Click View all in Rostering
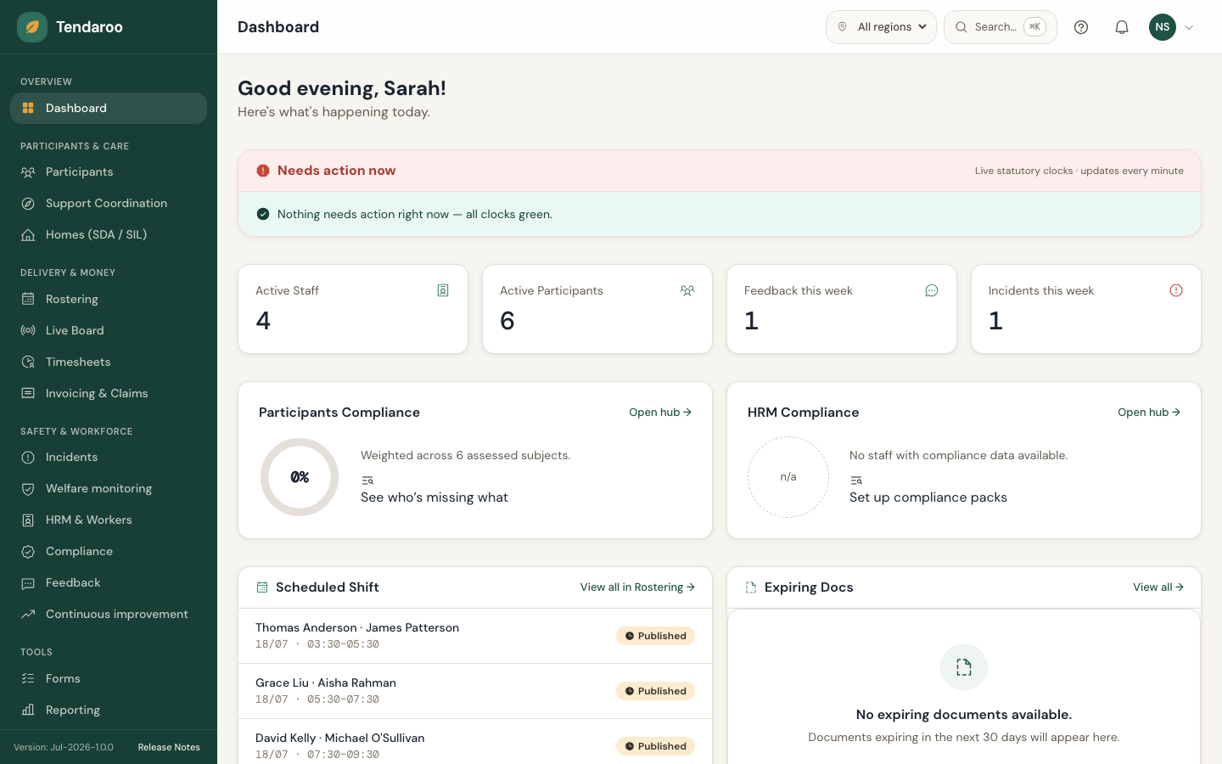The image size is (1222, 764). tap(637, 587)
